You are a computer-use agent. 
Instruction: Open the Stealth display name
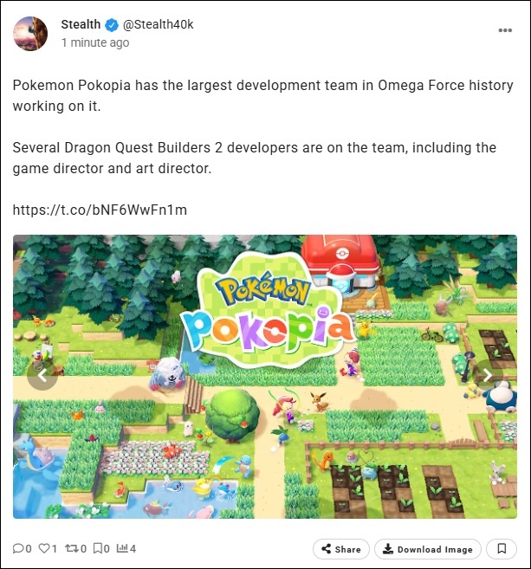coord(81,24)
